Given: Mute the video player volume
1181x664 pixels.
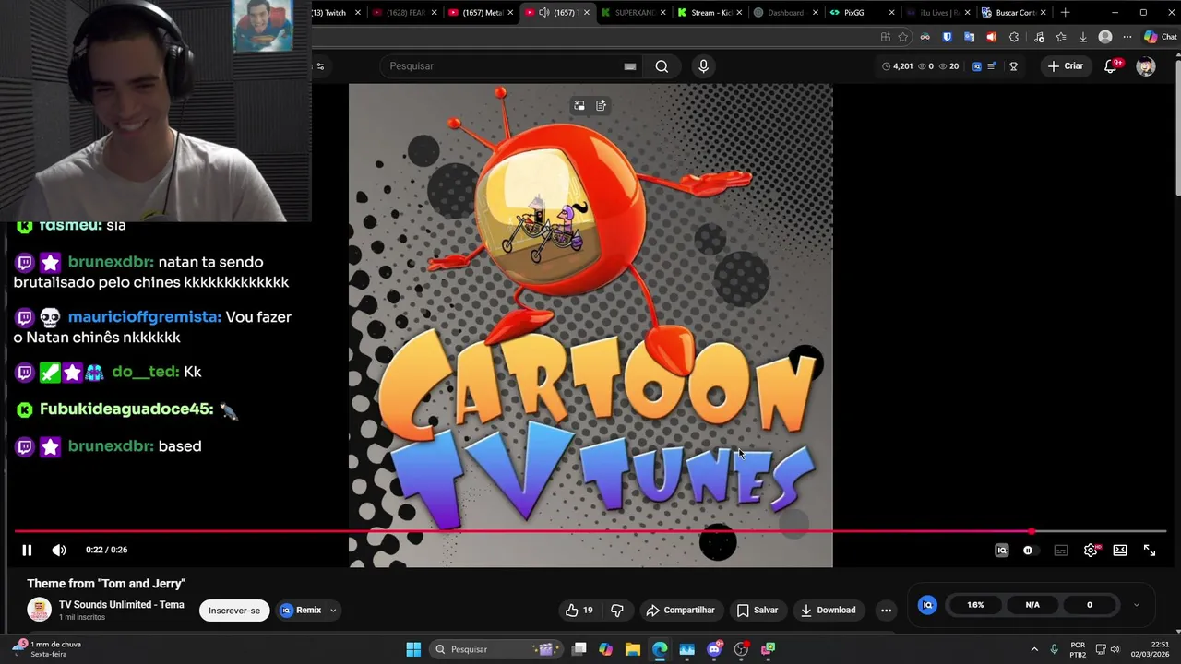Looking at the screenshot, I should (59, 551).
